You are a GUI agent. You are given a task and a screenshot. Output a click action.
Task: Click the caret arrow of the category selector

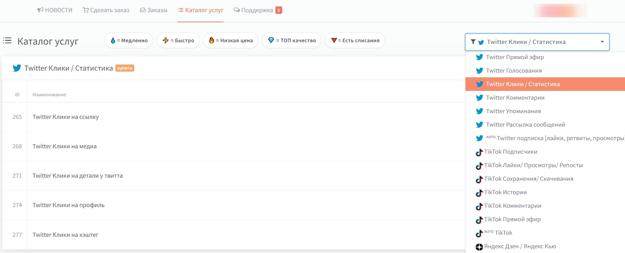tap(602, 42)
